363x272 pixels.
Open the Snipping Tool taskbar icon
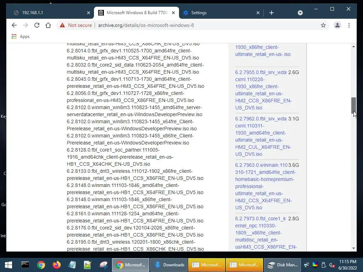coord(104,265)
